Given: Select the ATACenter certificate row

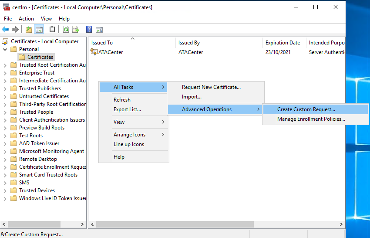Looking at the screenshot, I should pyautogui.click(x=111, y=52).
